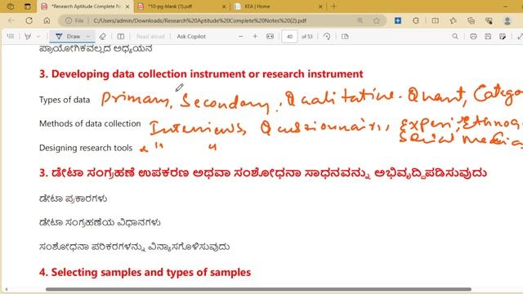Screen dimensions: 523x294
Task: Click the horizontal scrollbar thumb
Action: (258, 289)
